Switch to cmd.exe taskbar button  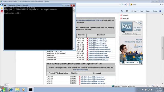[x=30, y=90]
